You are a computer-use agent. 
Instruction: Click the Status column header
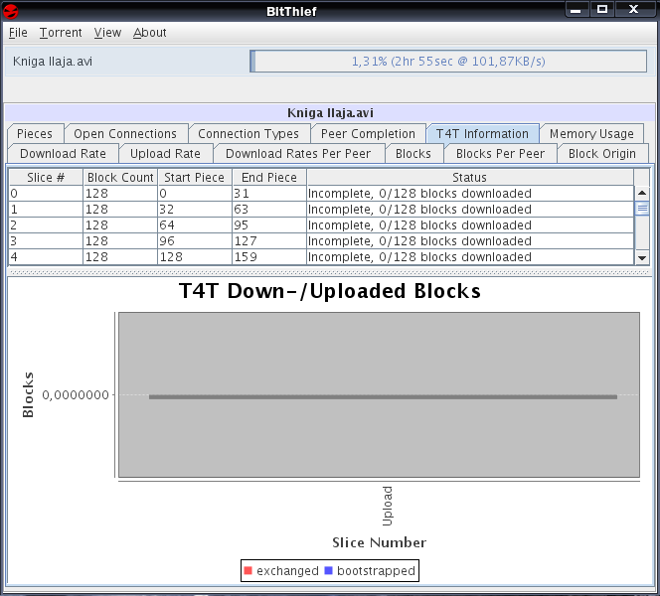tap(470, 178)
